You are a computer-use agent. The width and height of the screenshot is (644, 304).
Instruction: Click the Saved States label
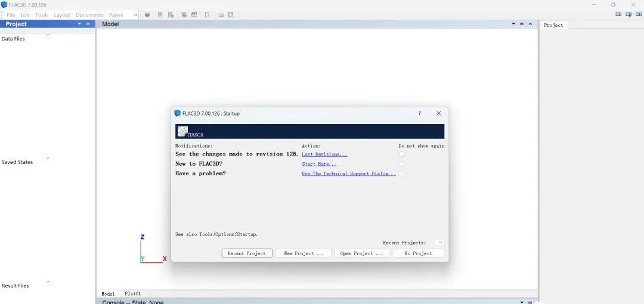click(17, 162)
